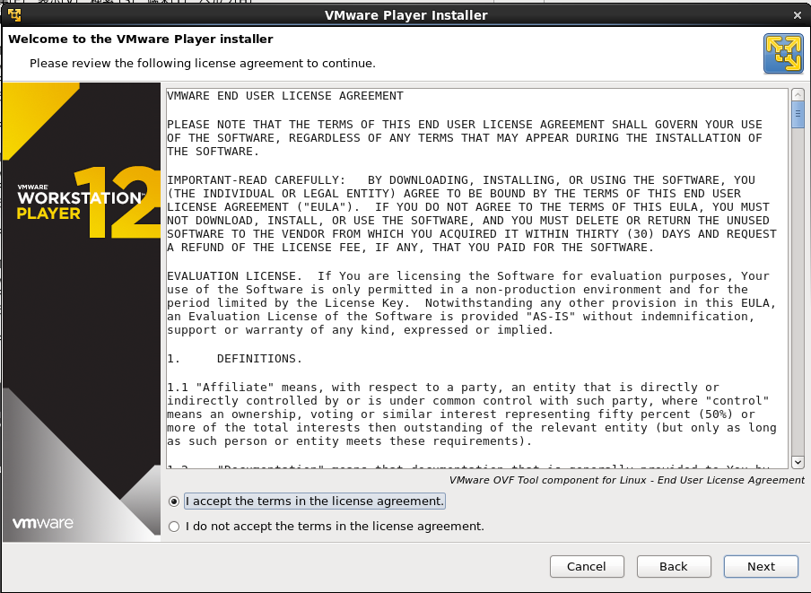This screenshot has height=593, width=811.
Task: Click the vmware logo at sidebar bottom
Action: tap(43, 522)
